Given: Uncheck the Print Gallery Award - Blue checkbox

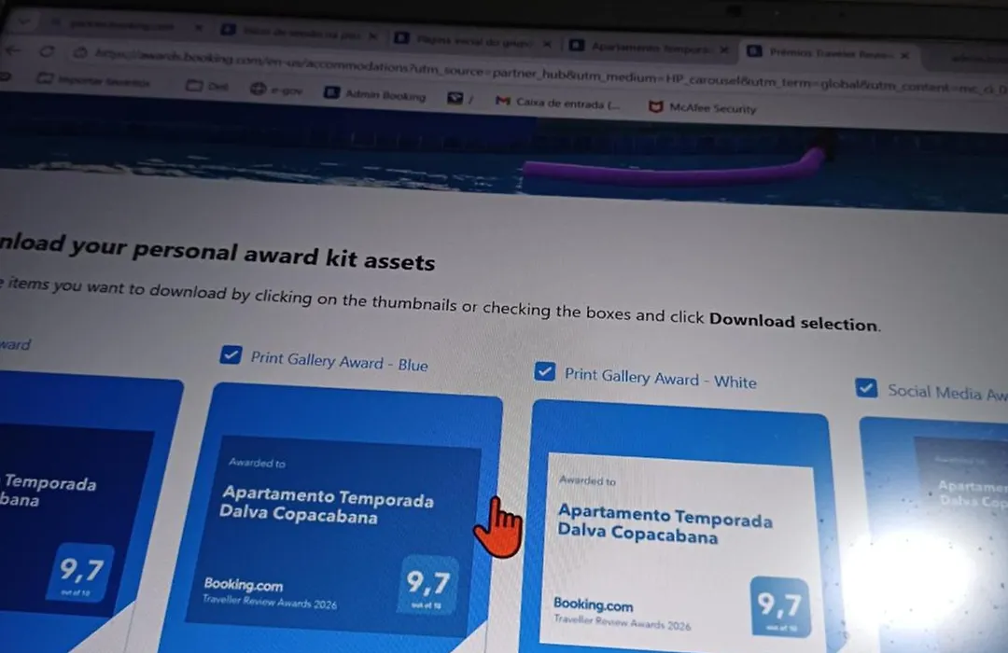Looking at the screenshot, I should pos(231,354).
